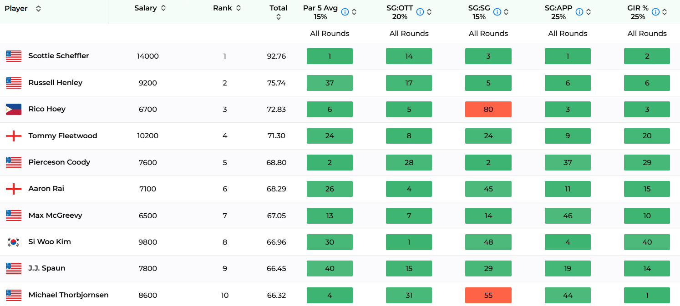The width and height of the screenshot is (680, 306).
Task: Show GIR % info icon details
Action: tap(655, 12)
